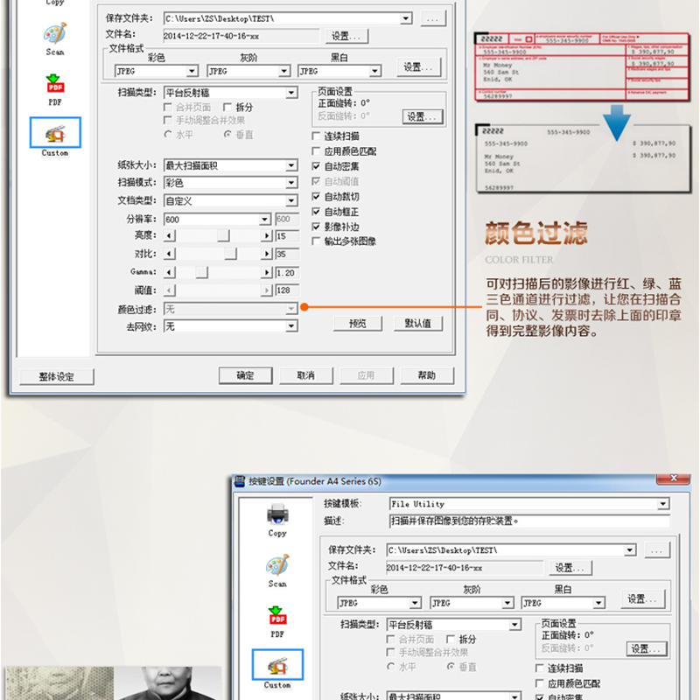
Task: Open the 扫描模式 dropdown showing 彩色
Action: pos(291,183)
